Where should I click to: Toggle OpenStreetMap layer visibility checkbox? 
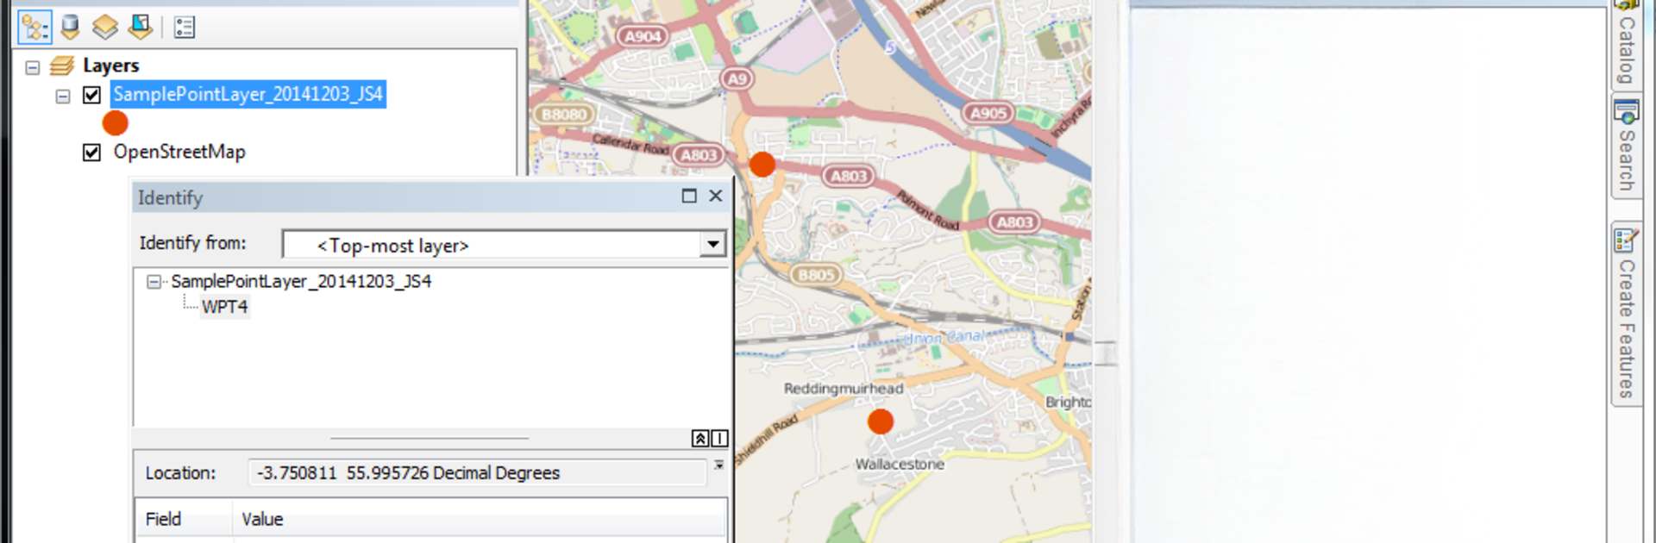[91, 153]
